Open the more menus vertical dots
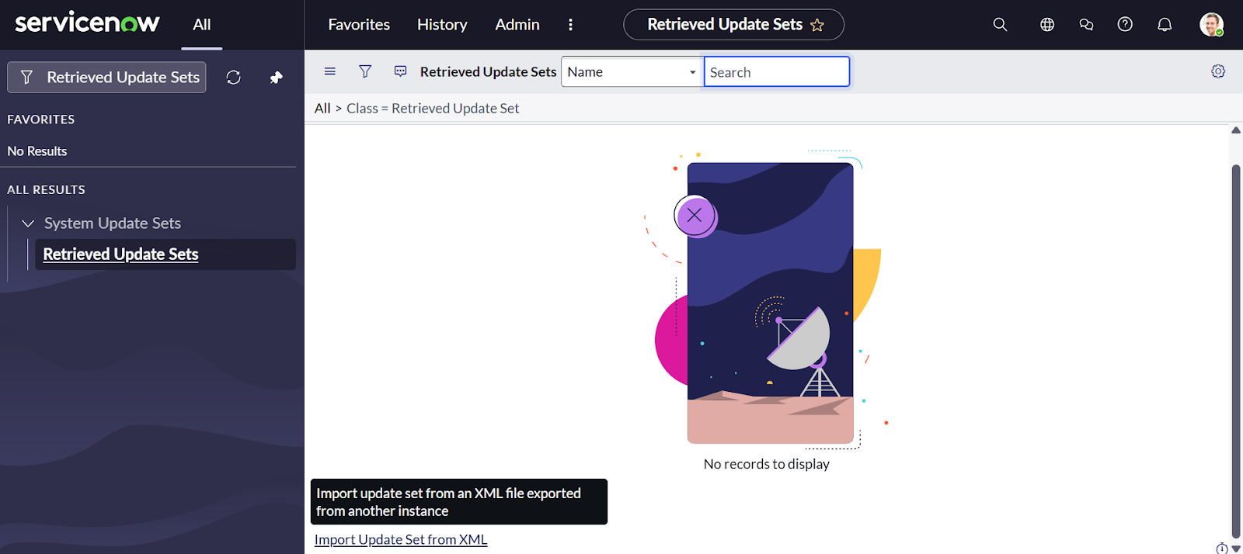Image resolution: width=1243 pixels, height=554 pixels. click(x=570, y=25)
